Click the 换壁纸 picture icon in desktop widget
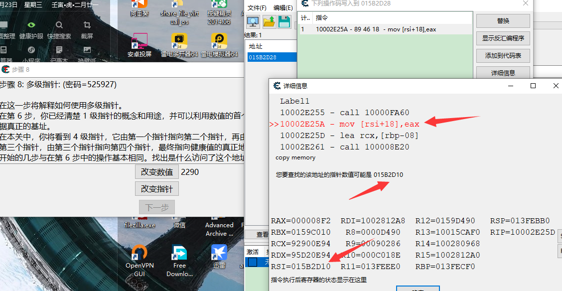This screenshot has width=562, height=291. pos(87,49)
